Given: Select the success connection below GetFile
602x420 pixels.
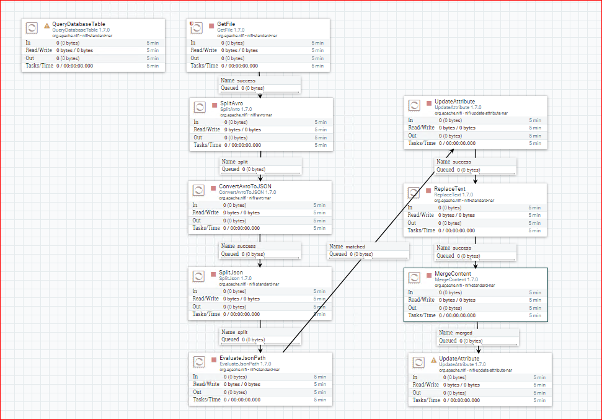Looking at the screenshot, I should click(x=260, y=84).
